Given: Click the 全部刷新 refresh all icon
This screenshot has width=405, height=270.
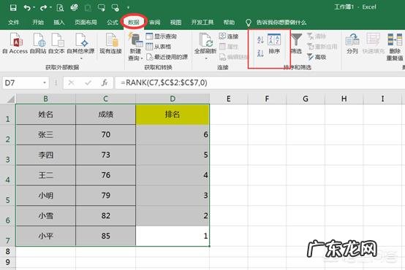Looking at the screenshot, I should [205, 43].
